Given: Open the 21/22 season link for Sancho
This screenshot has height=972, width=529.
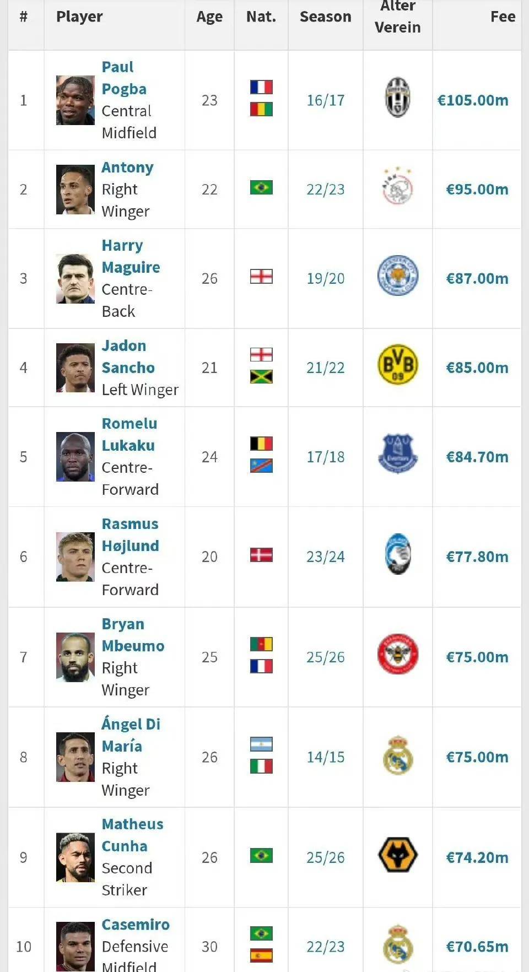Looking at the screenshot, I should click(326, 368).
